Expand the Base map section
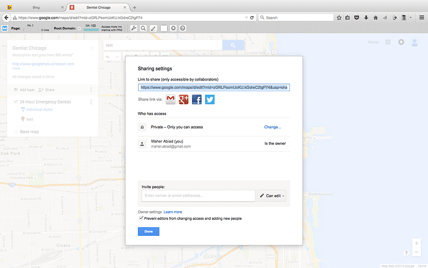This screenshot has height=268, width=428. [16, 131]
